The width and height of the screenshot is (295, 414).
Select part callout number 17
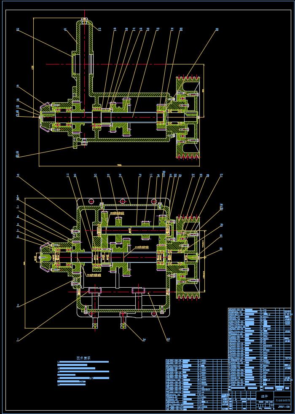click(151, 175)
